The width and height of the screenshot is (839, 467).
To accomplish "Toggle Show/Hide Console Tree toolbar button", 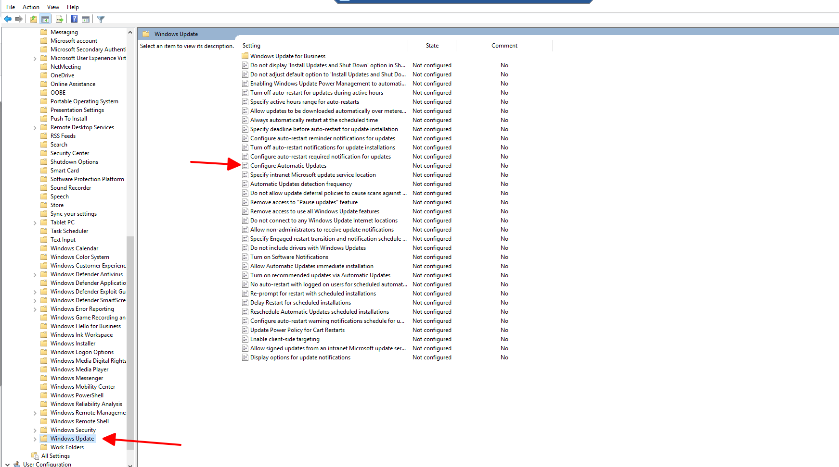I will pos(45,19).
